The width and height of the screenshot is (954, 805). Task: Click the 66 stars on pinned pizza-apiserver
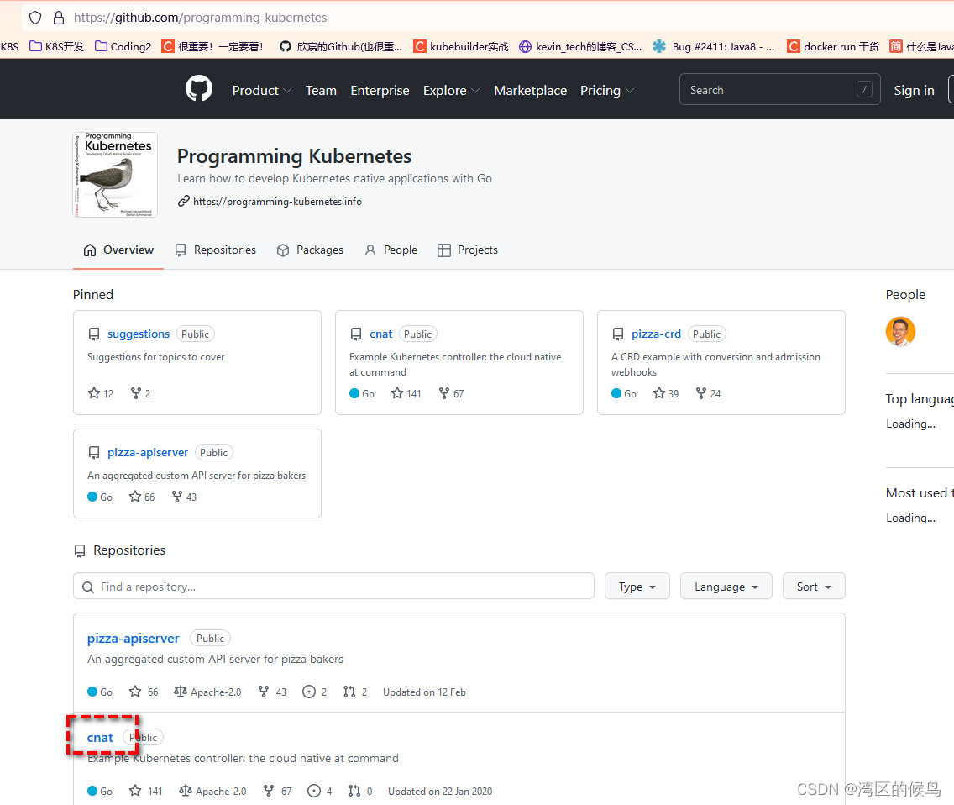tap(143, 497)
